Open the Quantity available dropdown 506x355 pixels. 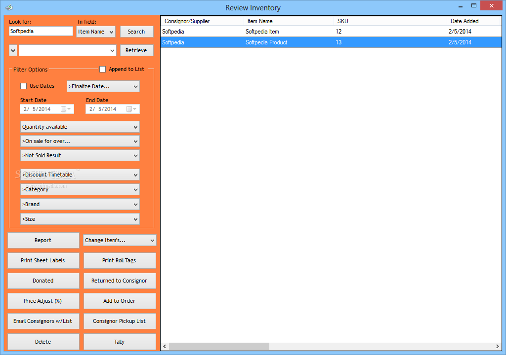point(80,127)
